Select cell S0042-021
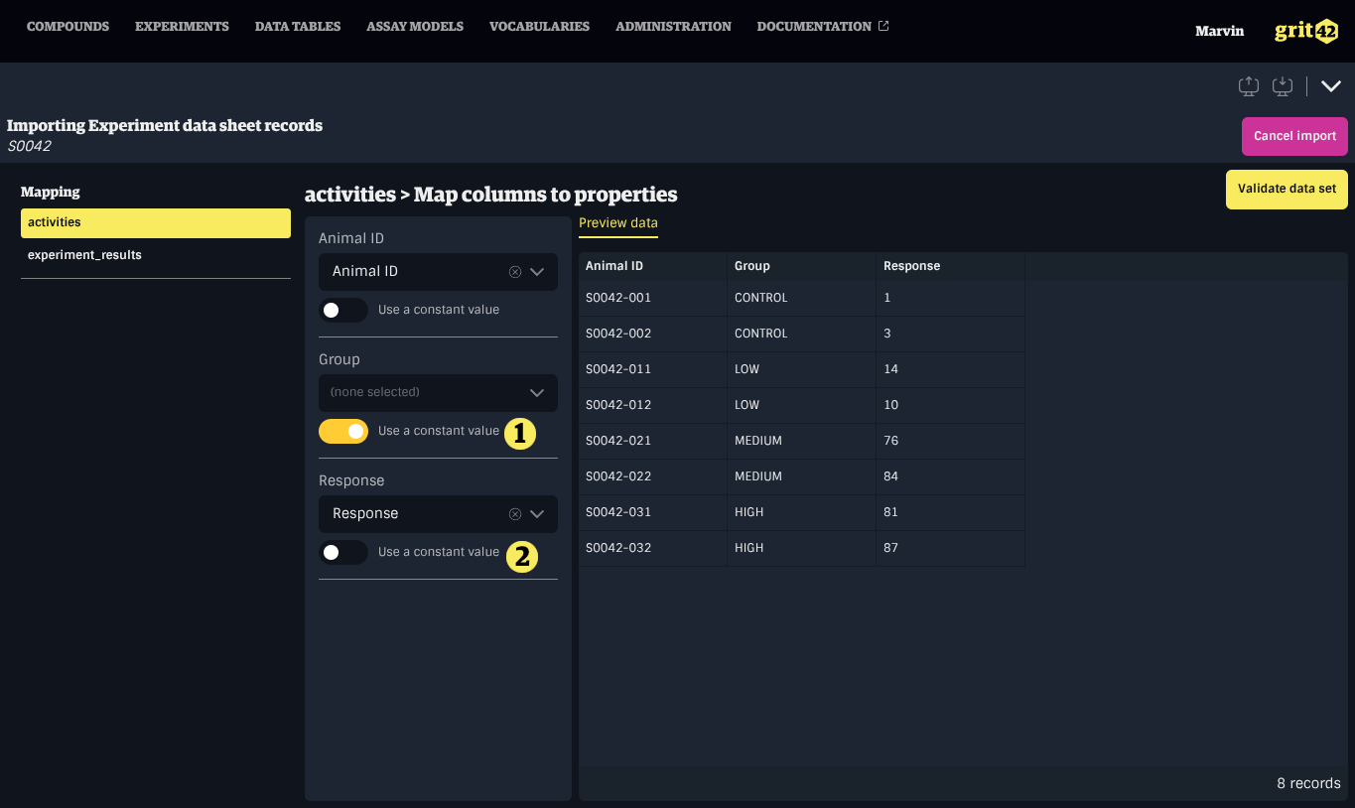 coord(653,441)
